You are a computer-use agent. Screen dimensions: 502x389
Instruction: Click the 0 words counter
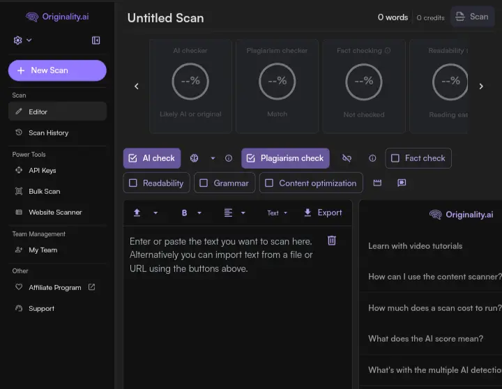393,17
